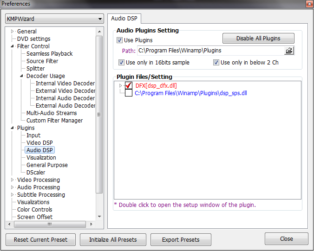Collapse the Filter Control tree node

click(x=12, y=46)
